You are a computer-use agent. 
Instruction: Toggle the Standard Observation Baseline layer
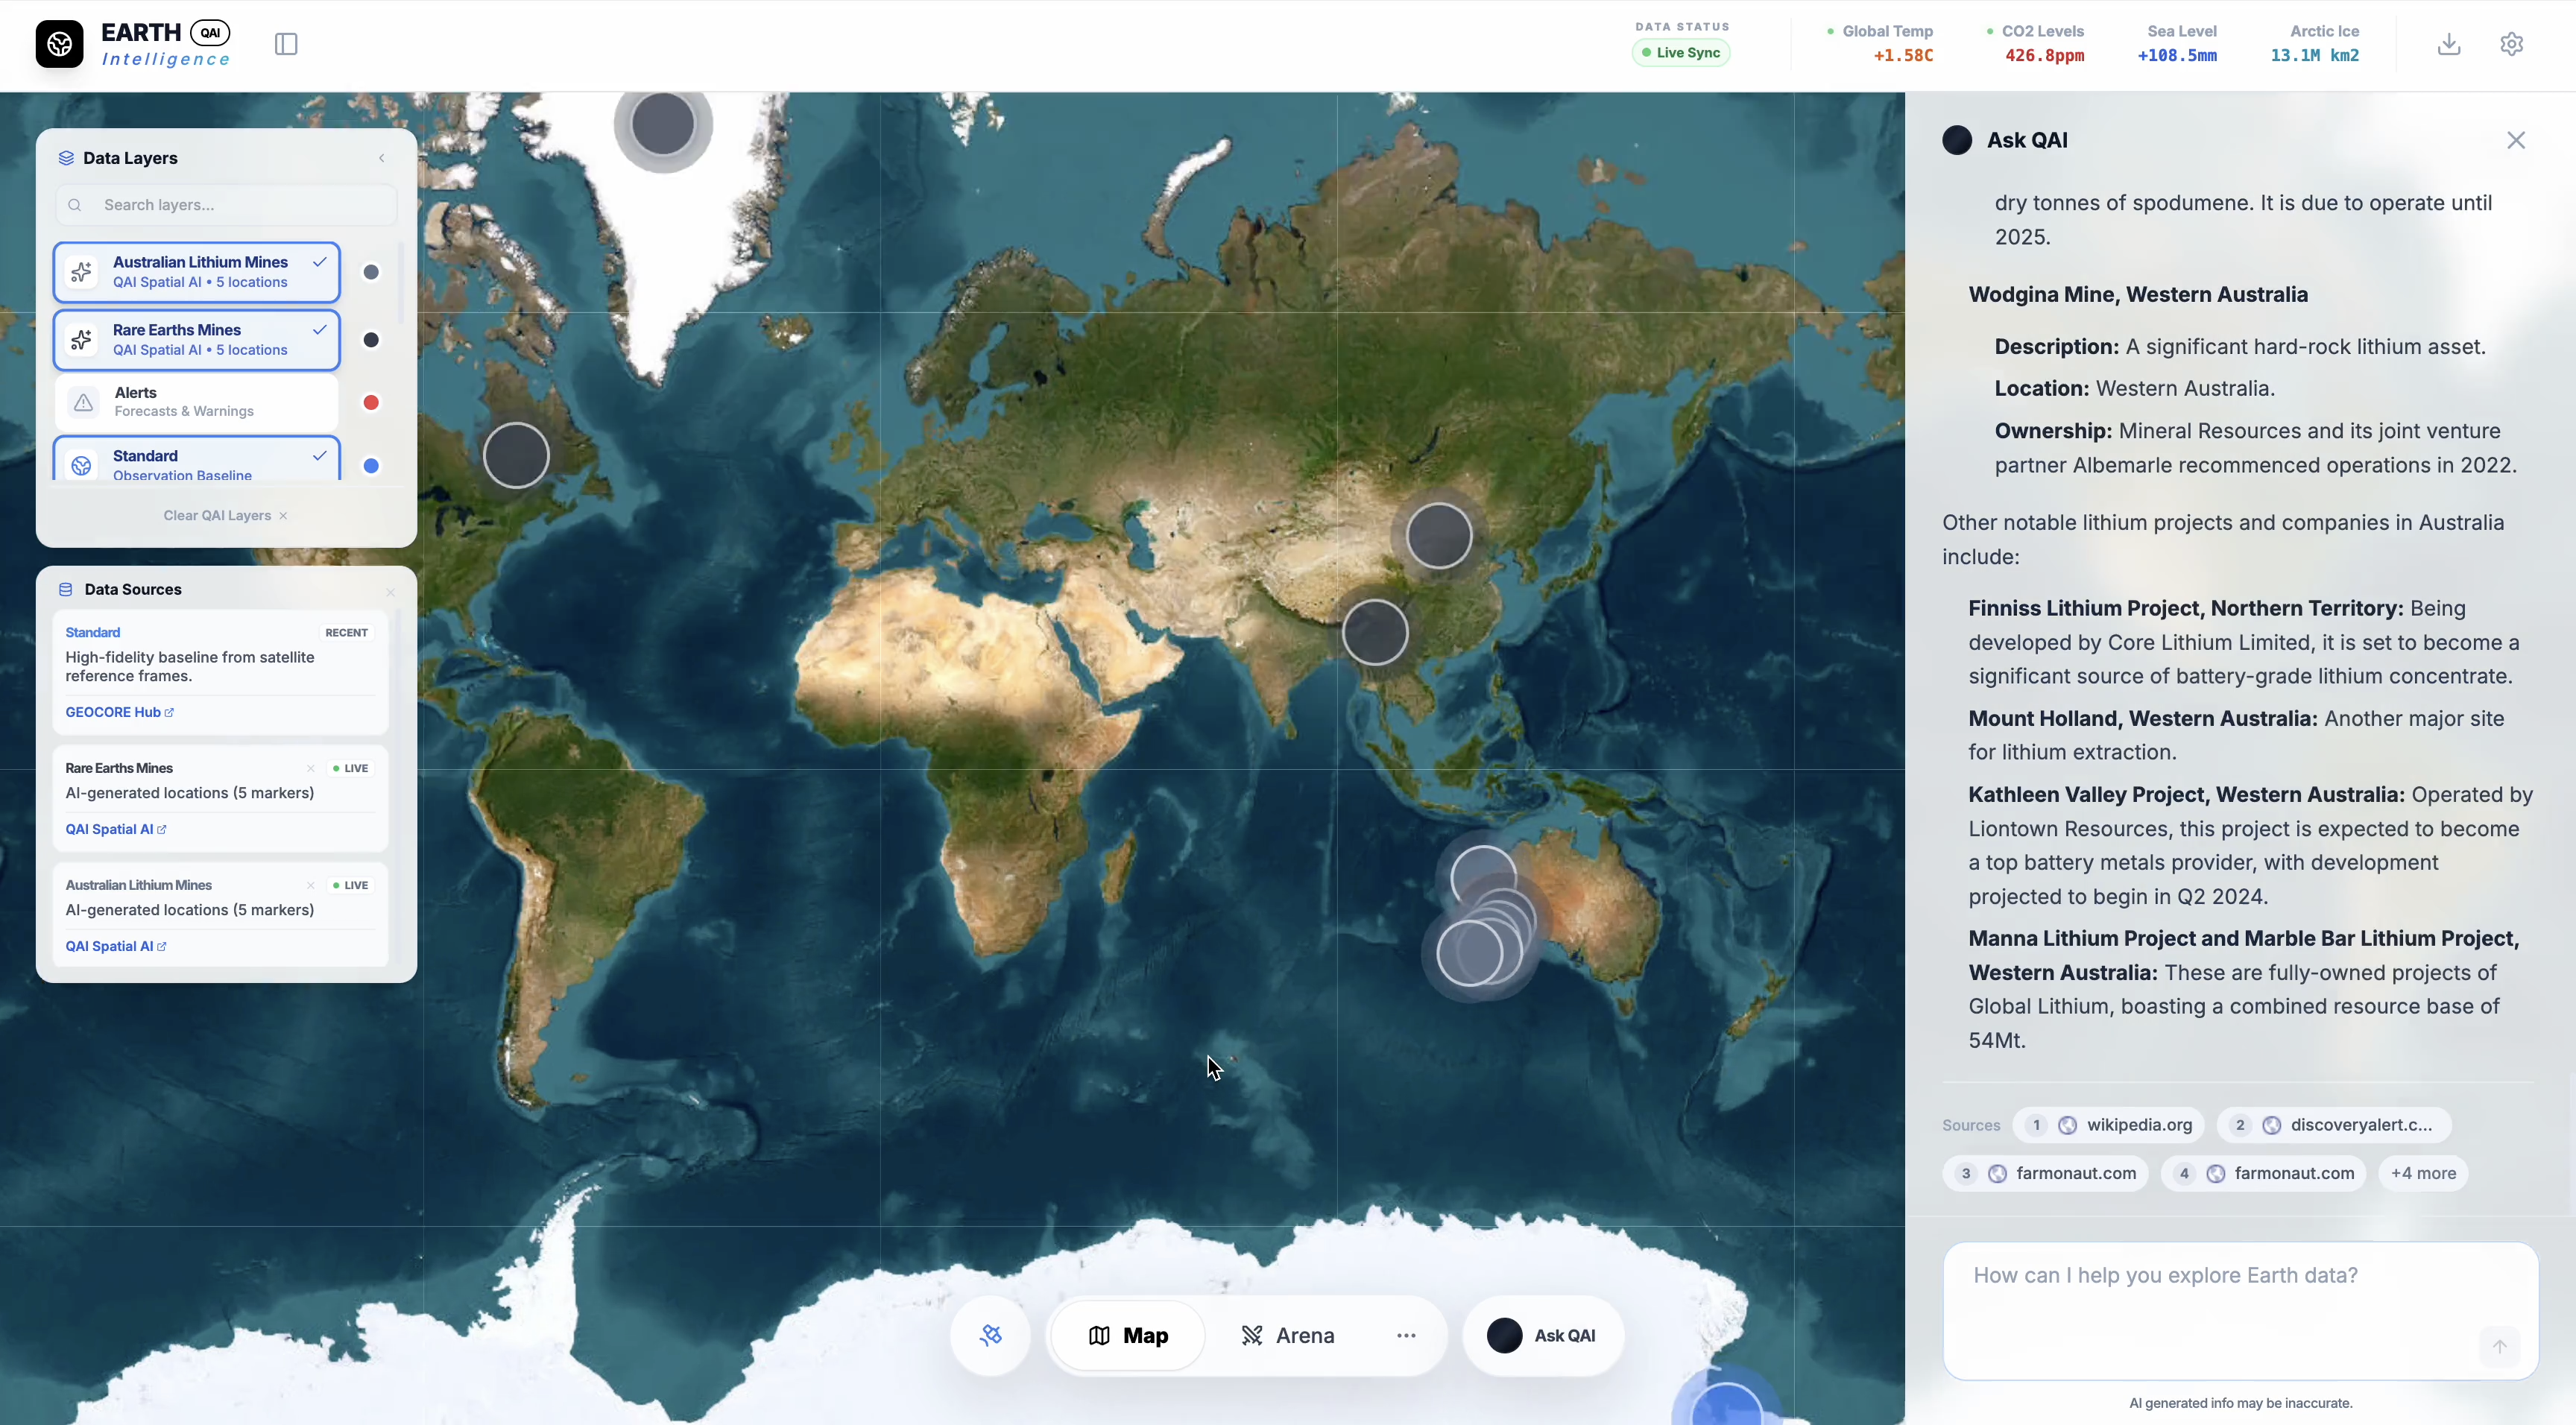197,458
